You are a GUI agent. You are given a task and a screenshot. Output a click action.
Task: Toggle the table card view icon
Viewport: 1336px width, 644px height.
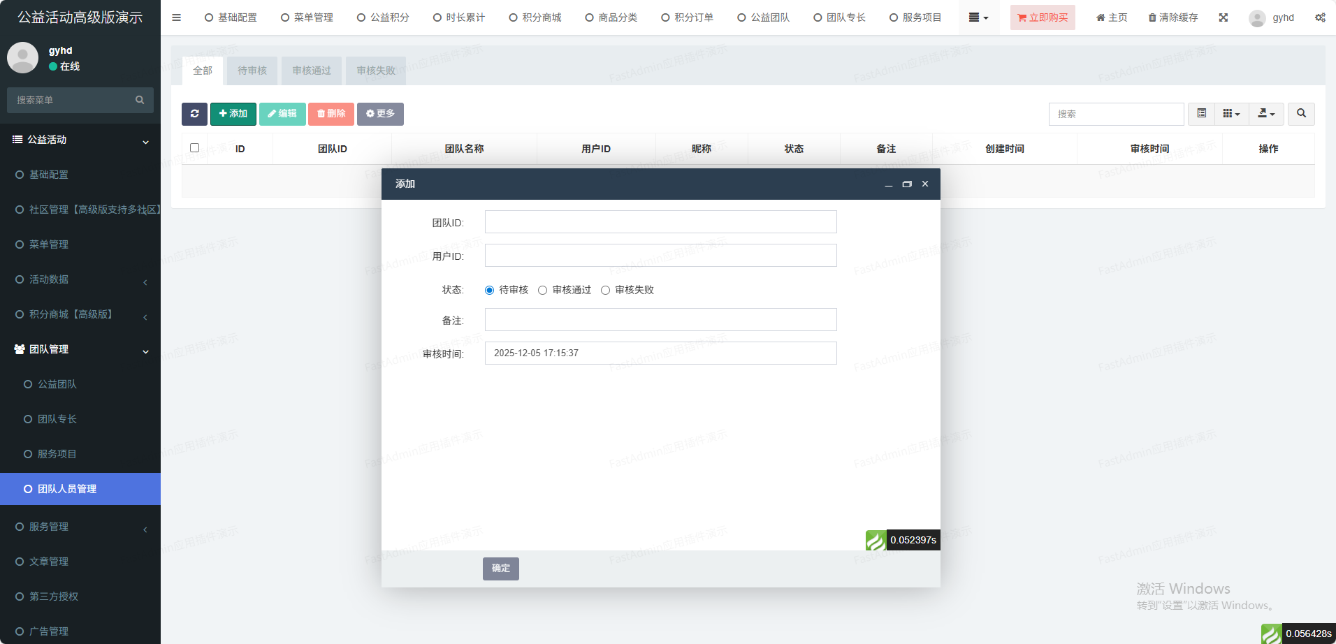(x=1202, y=114)
